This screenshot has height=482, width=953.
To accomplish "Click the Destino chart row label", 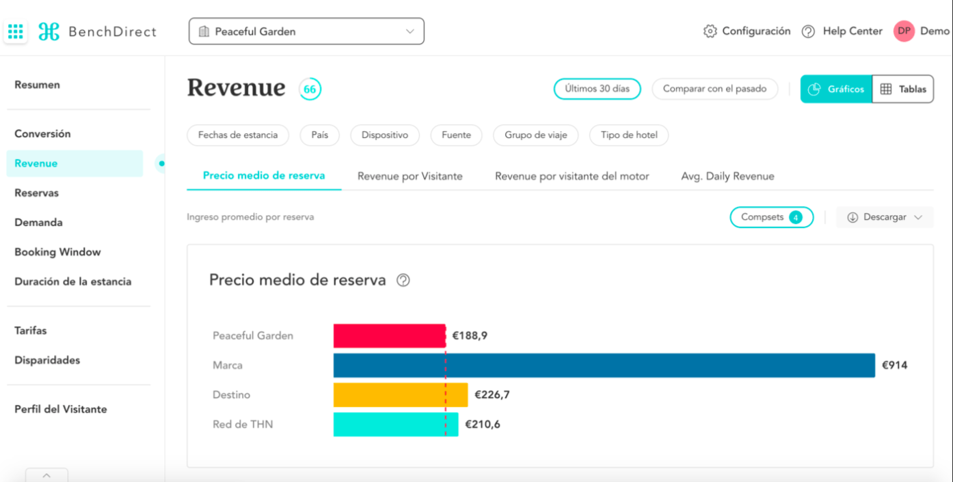I will click(x=232, y=395).
